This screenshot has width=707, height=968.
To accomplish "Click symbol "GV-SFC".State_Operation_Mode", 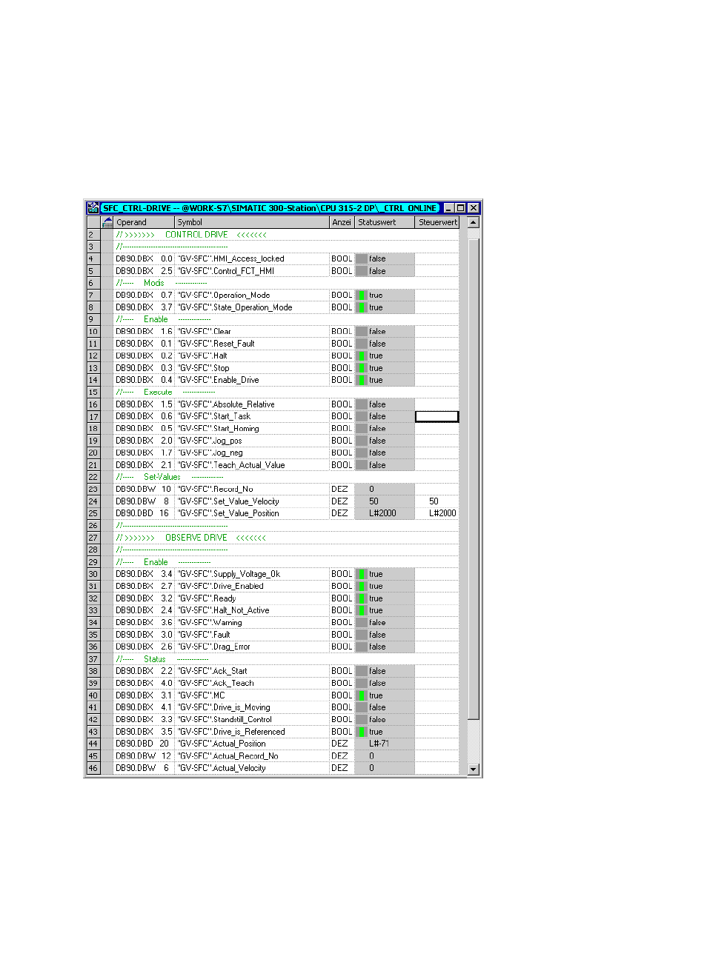I will [x=235, y=307].
